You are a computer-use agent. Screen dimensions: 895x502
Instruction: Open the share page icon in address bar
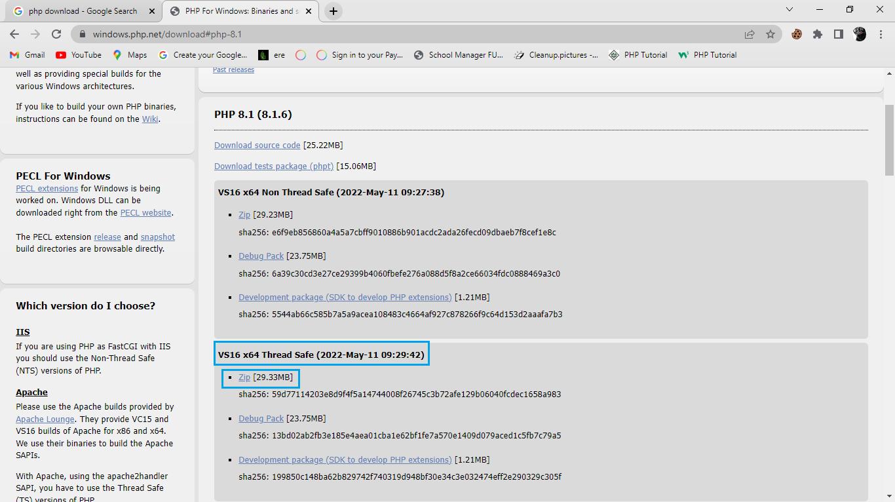(749, 34)
